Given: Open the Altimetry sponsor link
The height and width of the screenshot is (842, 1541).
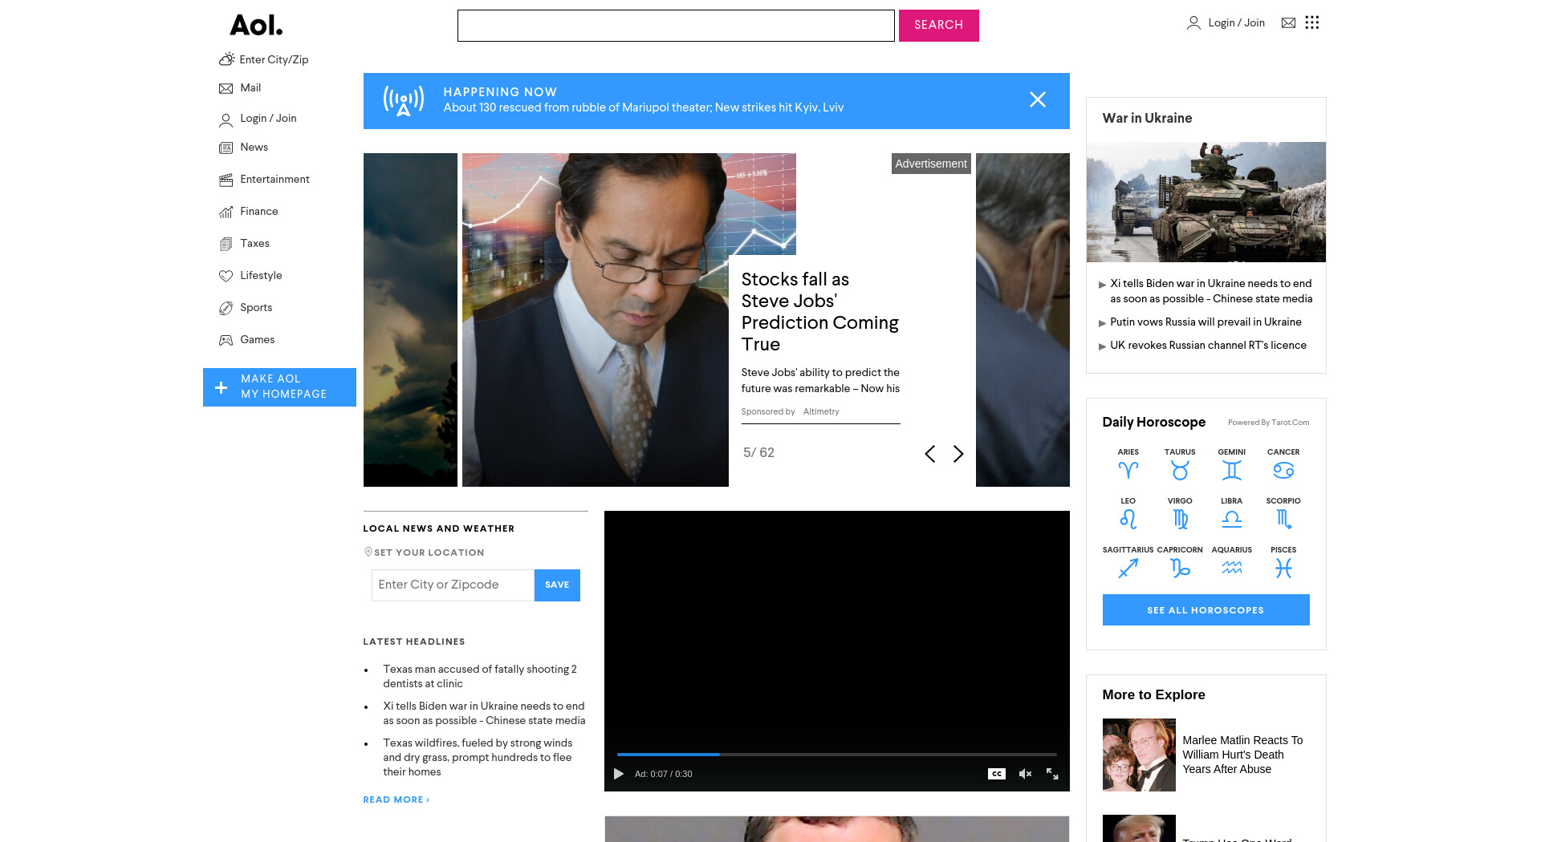Looking at the screenshot, I should (x=821, y=412).
